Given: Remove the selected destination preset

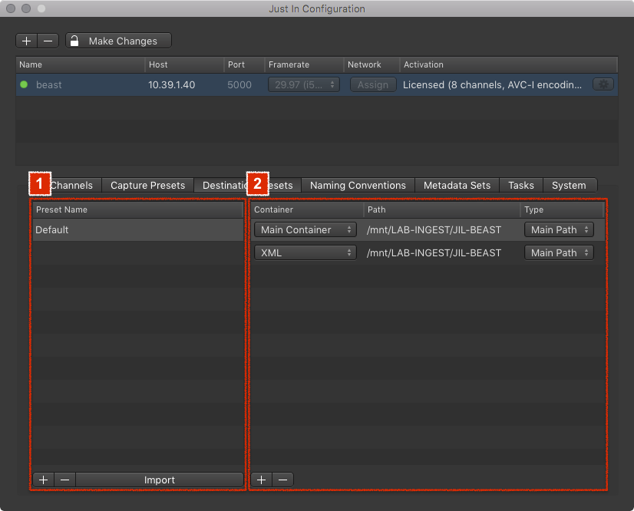Looking at the screenshot, I should (64, 480).
